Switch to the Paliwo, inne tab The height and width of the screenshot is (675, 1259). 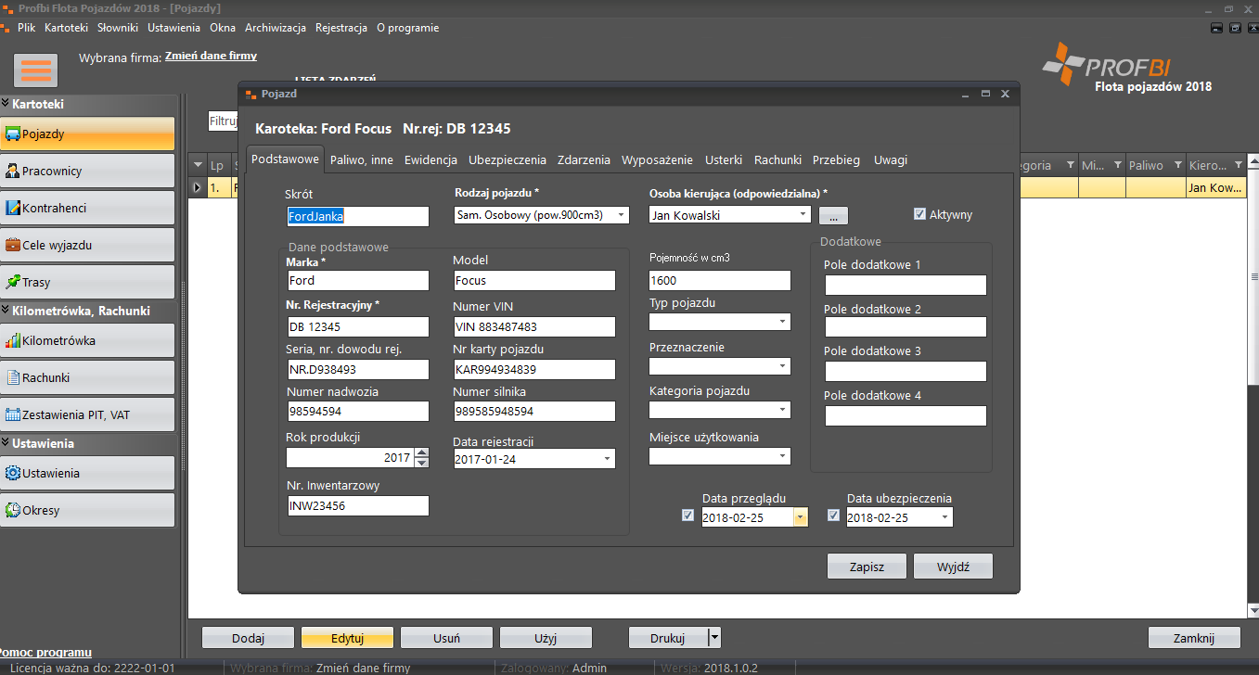pyautogui.click(x=362, y=159)
